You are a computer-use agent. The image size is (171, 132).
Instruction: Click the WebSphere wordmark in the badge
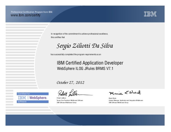pos(38,98)
